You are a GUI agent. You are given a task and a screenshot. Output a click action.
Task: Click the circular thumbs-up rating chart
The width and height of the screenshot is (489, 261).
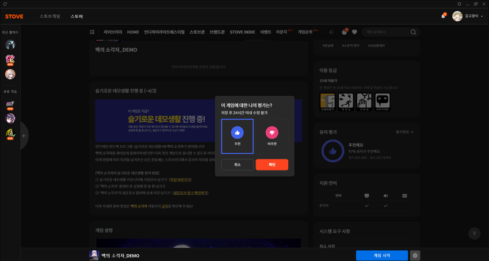333,151
